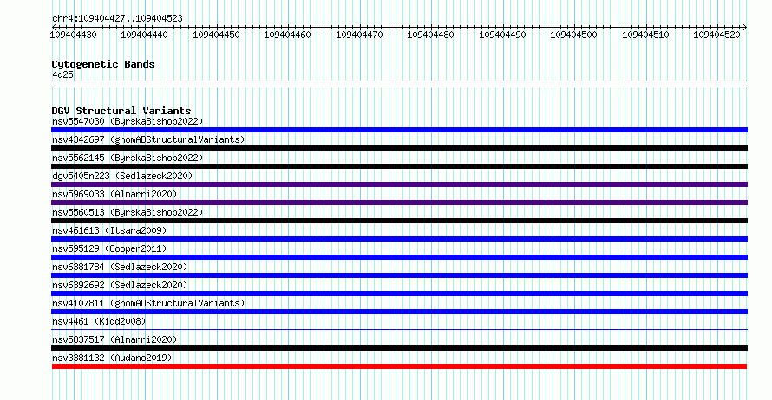Open variant nsv5547030 (ByrskaBishop2022) label

click(128, 121)
